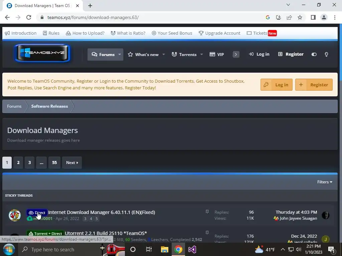Open Upgrade Account link
Image resolution: width=342 pixels, height=256 pixels.
pos(219,33)
